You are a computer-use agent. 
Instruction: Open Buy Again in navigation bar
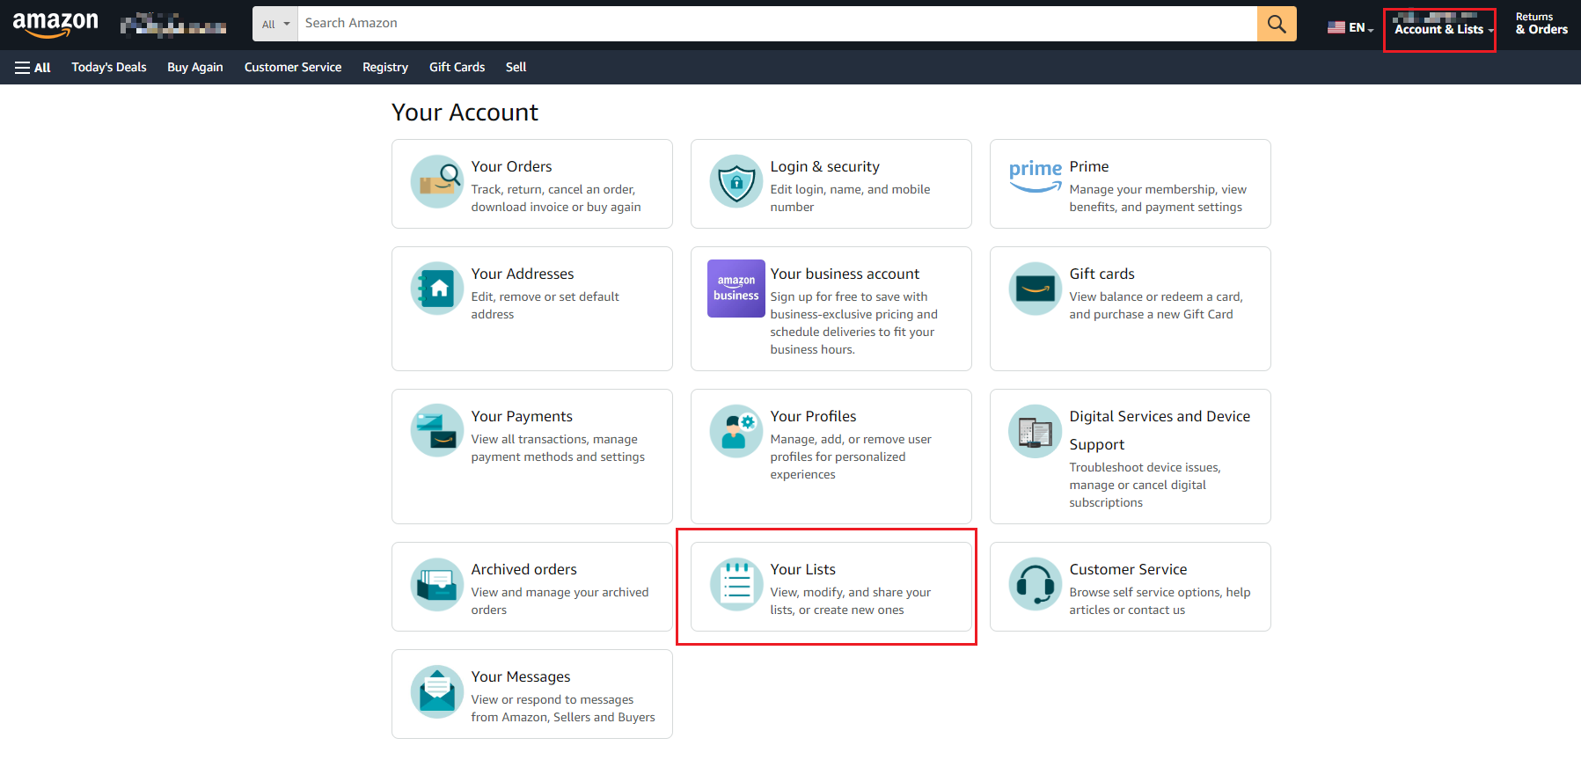195,67
